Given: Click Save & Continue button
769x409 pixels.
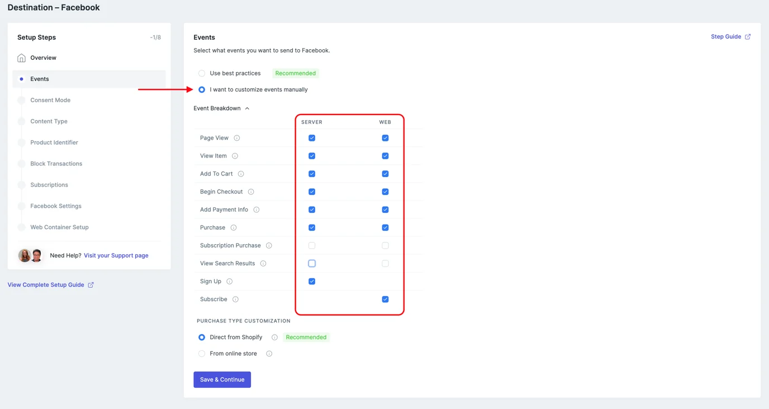Looking at the screenshot, I should pos(222,379).
